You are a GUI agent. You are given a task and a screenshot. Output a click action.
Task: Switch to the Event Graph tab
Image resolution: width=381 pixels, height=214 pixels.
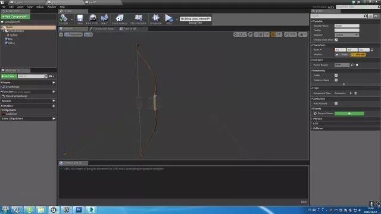coord(128,29)
